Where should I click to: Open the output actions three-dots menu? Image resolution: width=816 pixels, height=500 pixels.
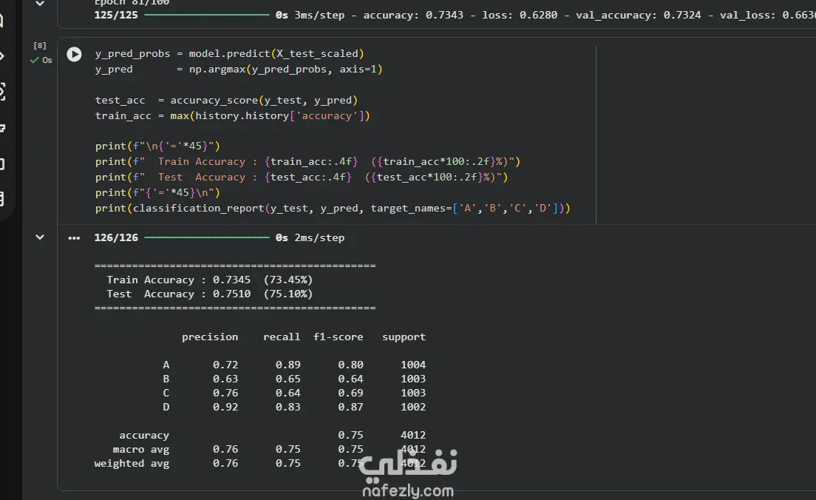tap(74, 238)
